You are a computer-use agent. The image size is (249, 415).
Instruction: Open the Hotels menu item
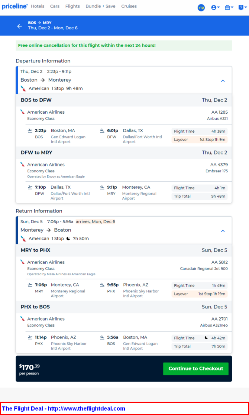point(38,6)
